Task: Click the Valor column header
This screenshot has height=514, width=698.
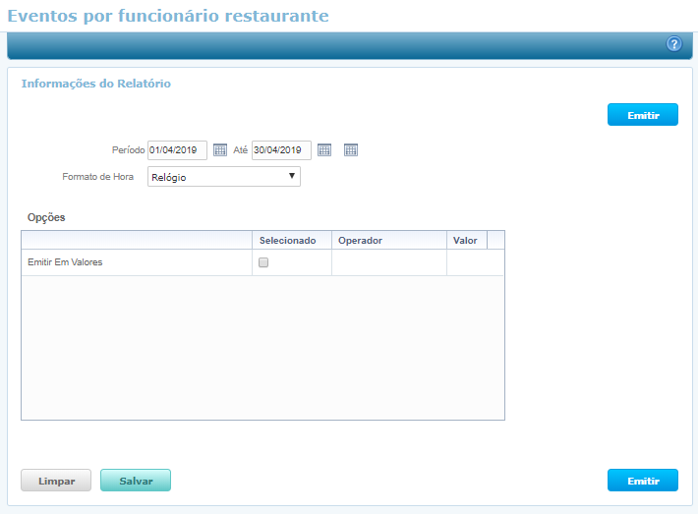Action: pyautogui.click(x=465, y=240)
